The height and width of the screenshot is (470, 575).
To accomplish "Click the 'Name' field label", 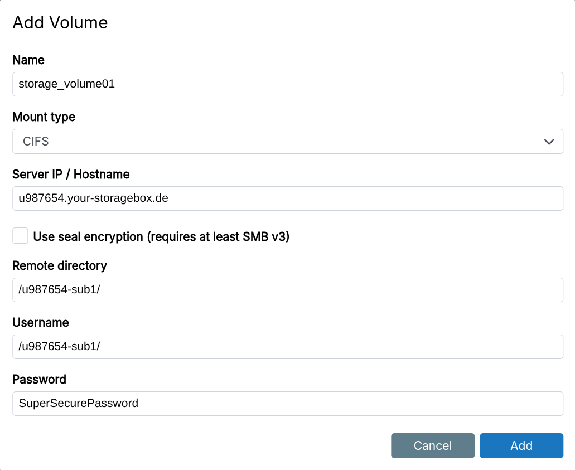I will [28, 60].
